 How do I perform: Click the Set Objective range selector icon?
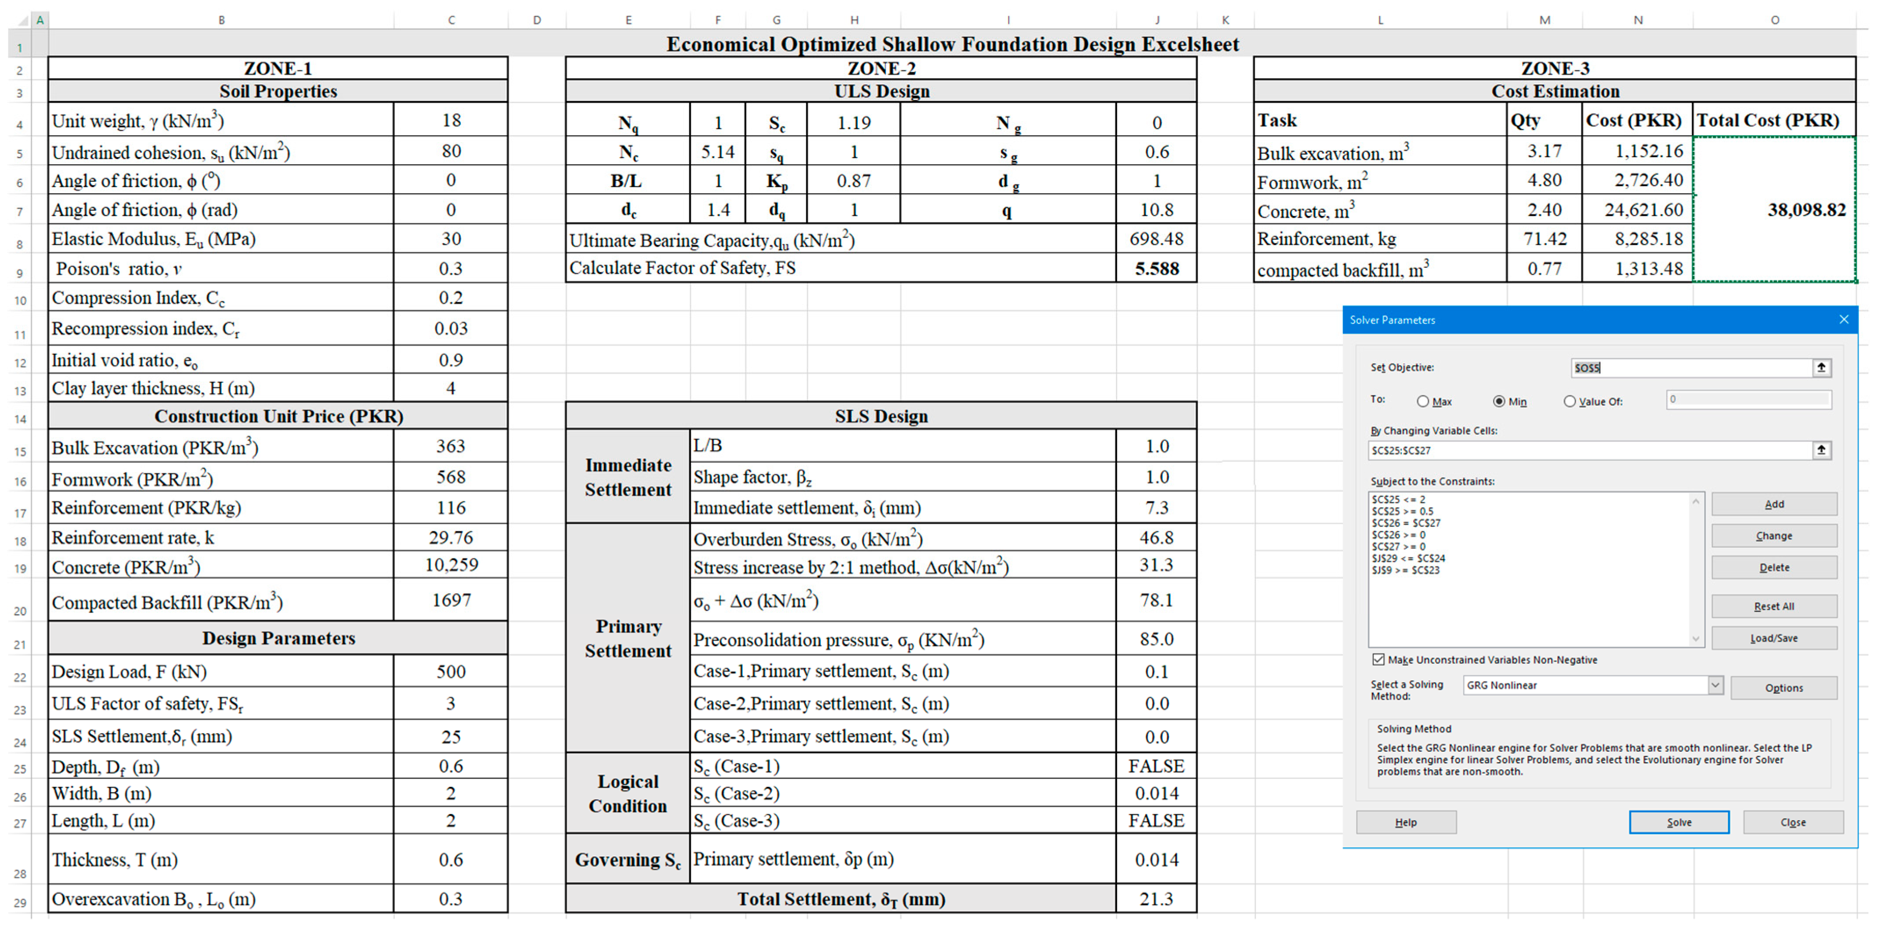(1821, 368)
